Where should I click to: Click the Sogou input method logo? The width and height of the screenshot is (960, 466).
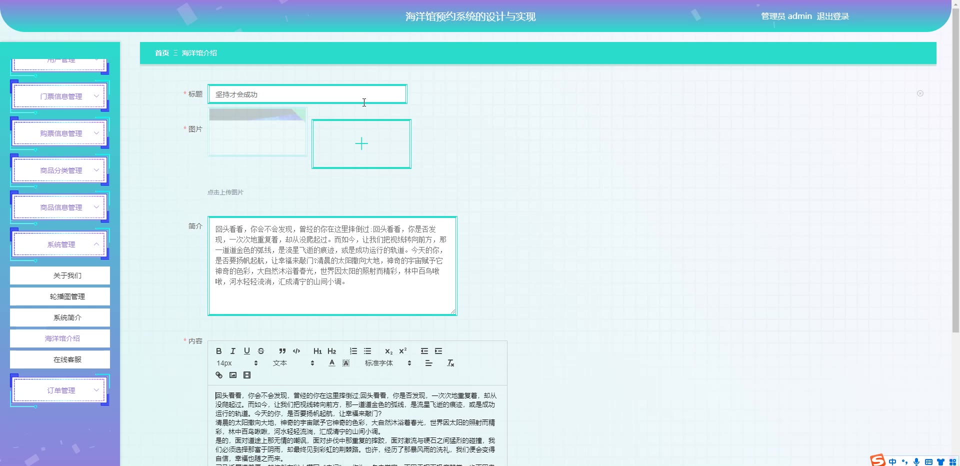877,460
